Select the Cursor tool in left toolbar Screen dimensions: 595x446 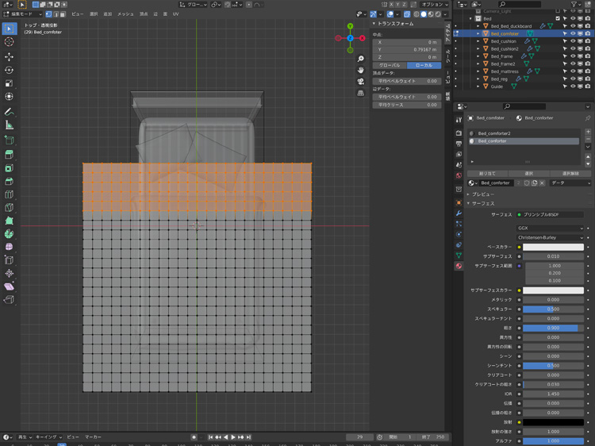tap(9, 42)
